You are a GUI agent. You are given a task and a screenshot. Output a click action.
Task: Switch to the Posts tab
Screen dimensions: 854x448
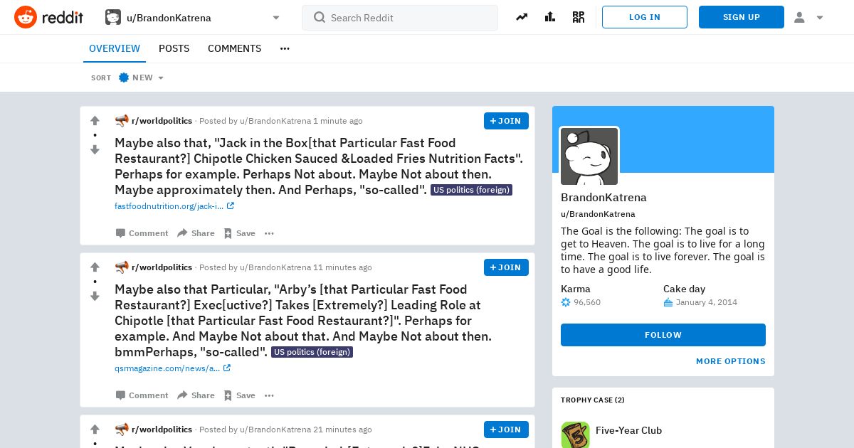[174, 48]
